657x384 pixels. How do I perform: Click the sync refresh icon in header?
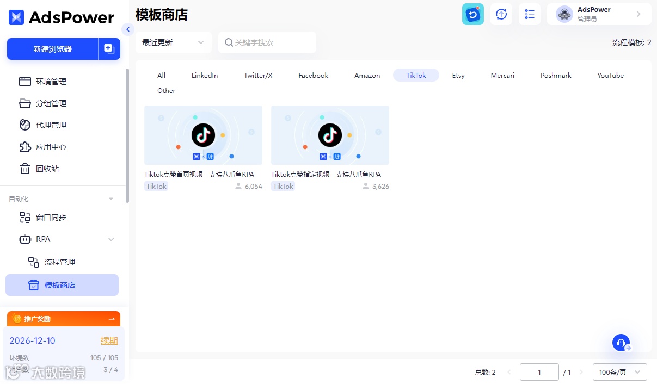(x=501, y=14)
